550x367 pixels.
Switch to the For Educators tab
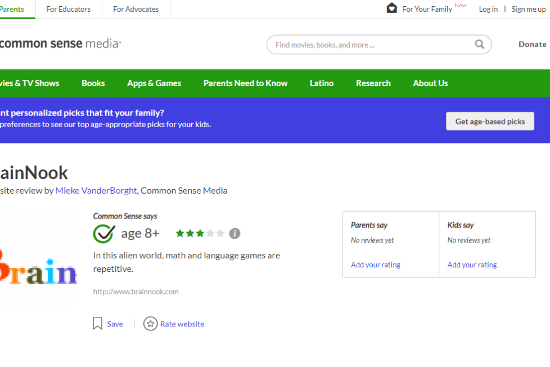point(69,9)
